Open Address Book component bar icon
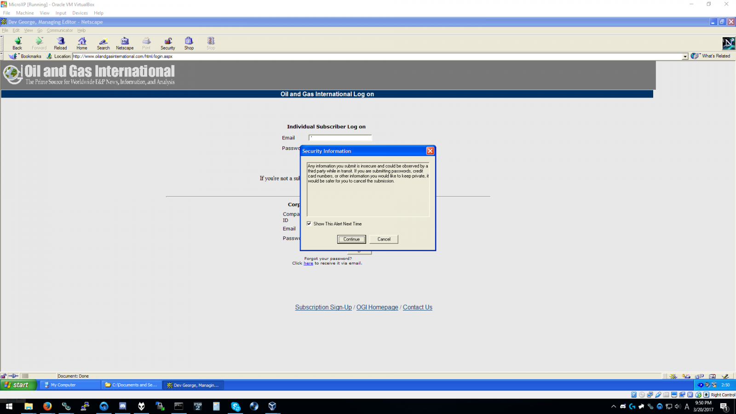 713,376
